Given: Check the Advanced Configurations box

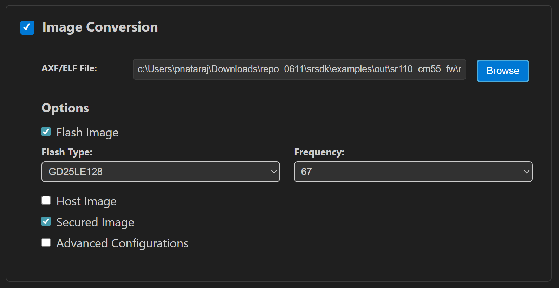Looking at the screenshot, I should tap(46, 242).
